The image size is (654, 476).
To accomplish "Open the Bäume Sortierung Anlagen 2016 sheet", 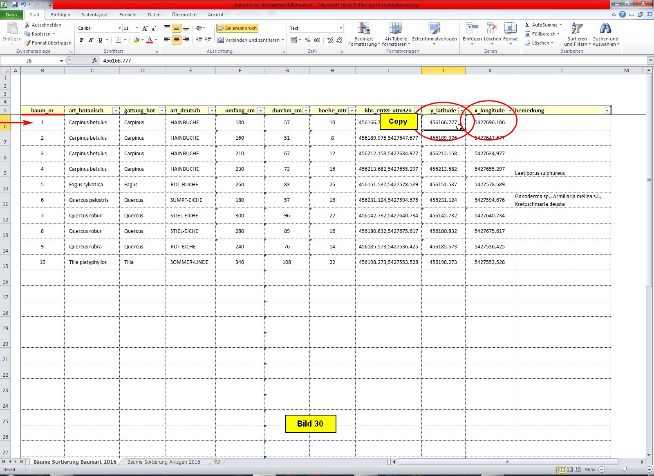I will point(163,462).
